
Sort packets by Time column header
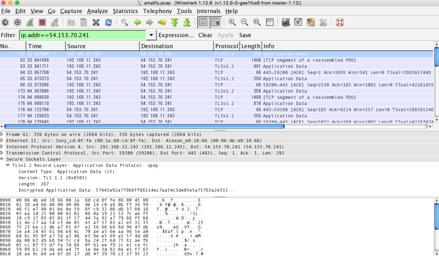pyautogui.click(x=46, y=46)
